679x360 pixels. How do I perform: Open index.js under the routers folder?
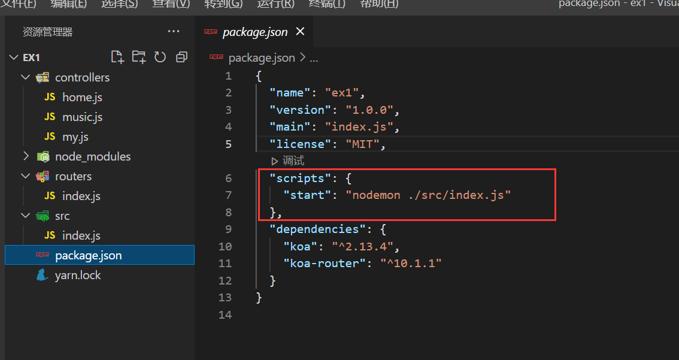pyautogui.click(x=81, y=196)
